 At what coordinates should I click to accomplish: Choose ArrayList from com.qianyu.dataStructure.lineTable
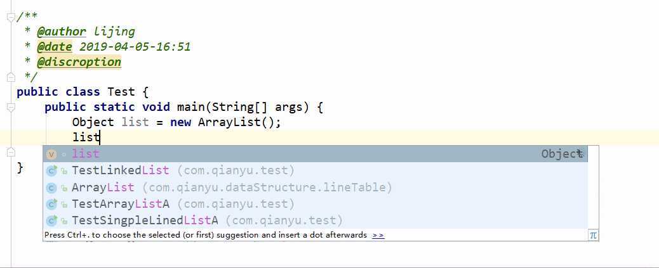point(315,188)
